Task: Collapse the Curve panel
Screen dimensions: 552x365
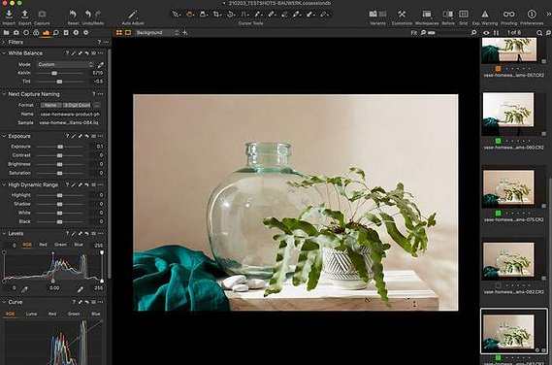Action: pos(4,302)
